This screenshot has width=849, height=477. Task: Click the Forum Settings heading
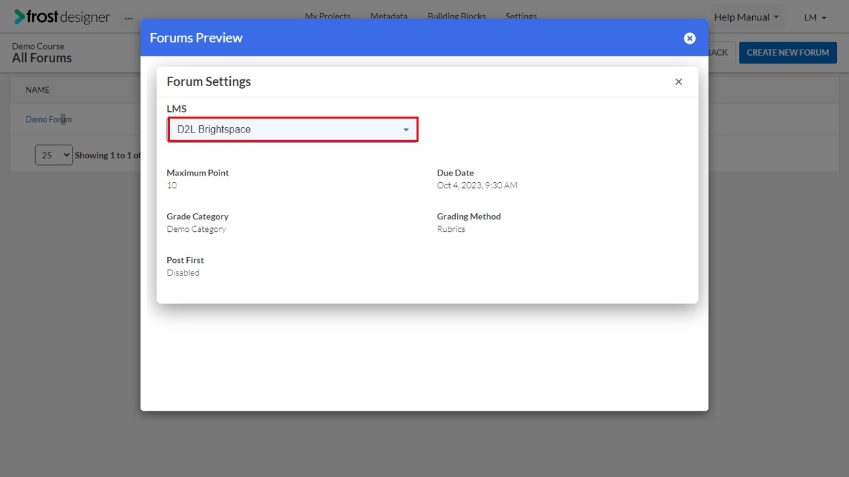point(209,81)
